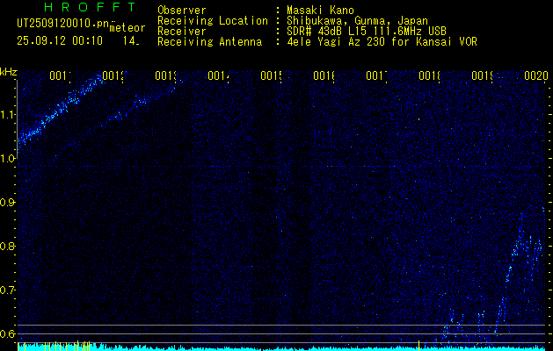The height and width of the screenshot is (351, 553).
Task: Click the 0014 time marker
Action: pyautogui.click(x=219, y=75)
